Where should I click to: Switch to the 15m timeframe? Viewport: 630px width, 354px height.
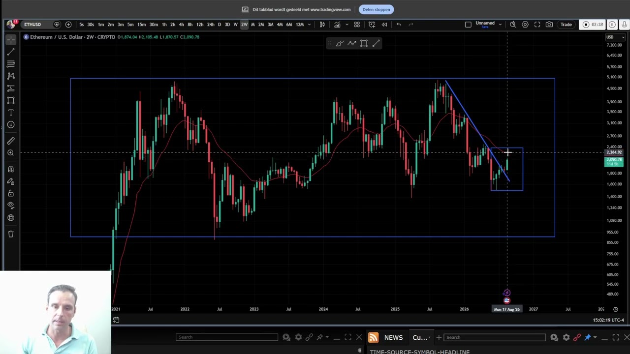tap(141, 25)
